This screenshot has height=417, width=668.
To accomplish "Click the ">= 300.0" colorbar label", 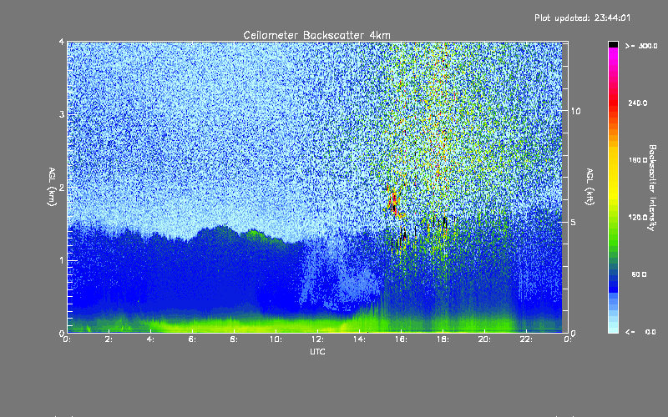I will coord(641,46).
